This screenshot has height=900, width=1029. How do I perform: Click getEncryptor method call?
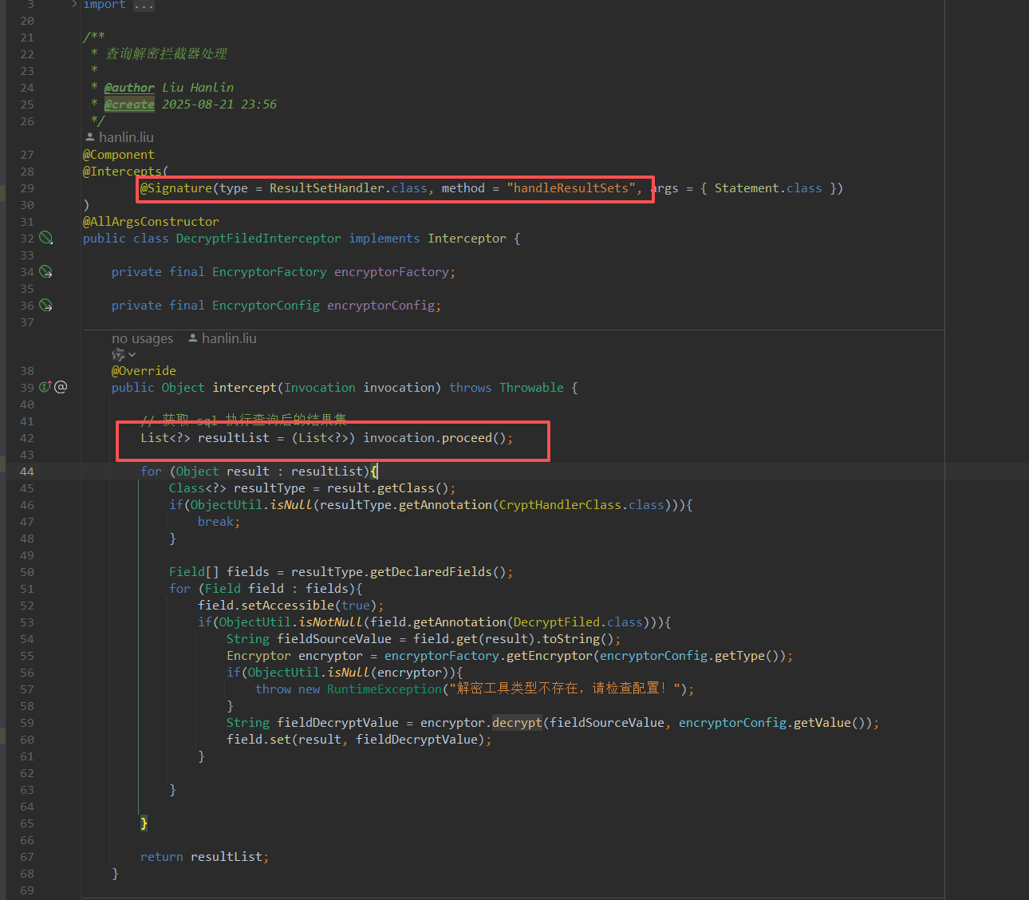[550, 656]
